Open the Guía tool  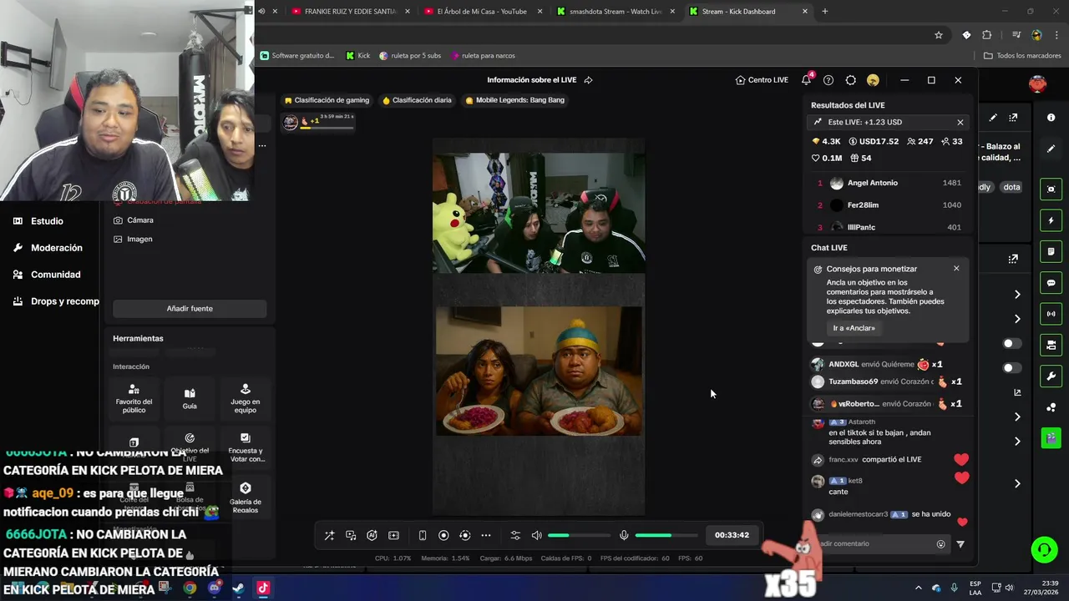pos(190,399)
